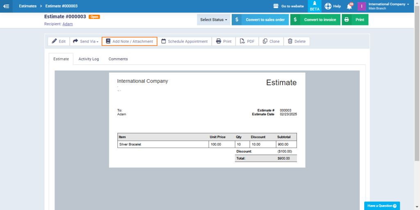Open the Comments tab

point(118,59)
